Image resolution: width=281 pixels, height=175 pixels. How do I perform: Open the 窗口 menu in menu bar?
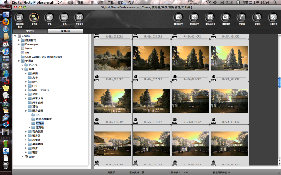click(x=121, y=2)
